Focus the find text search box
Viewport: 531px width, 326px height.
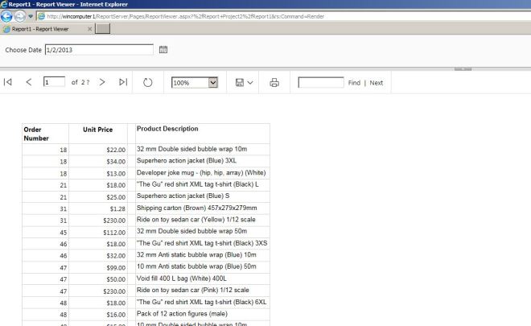tap(320, 82)
